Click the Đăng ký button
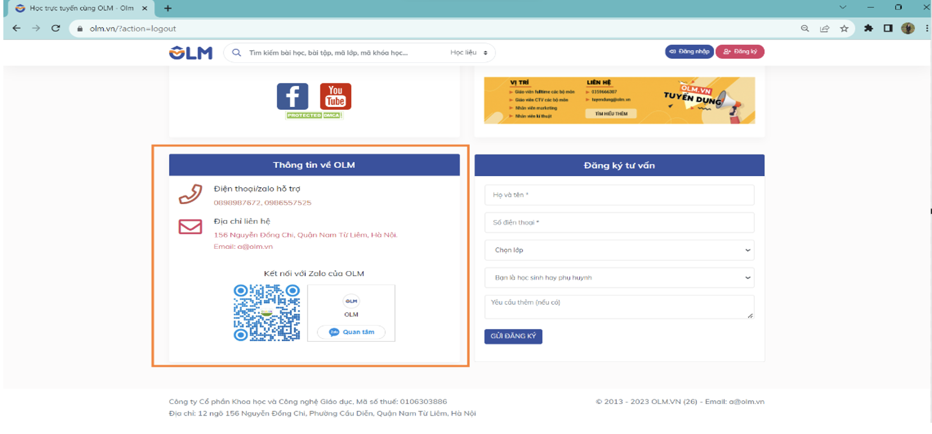The image size is (932, 434). pos(739,51)
